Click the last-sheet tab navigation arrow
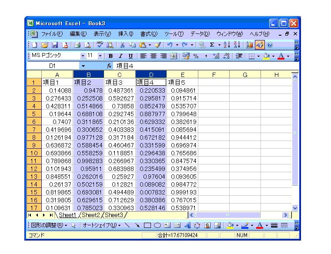 click(51, 215)
